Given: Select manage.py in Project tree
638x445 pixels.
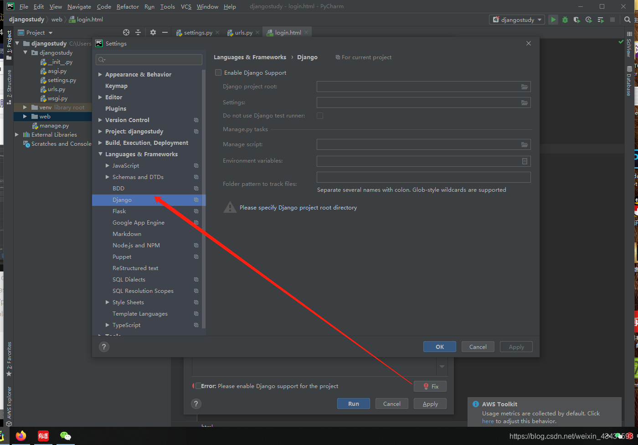Looking at the screenshot, I should [54, 125].
